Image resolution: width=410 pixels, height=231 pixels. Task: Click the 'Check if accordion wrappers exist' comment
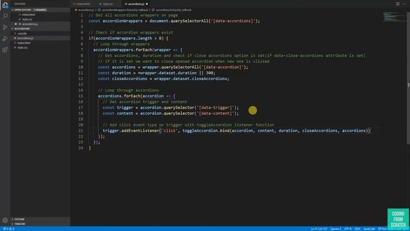pyautogui.click(x=131, y=33)
